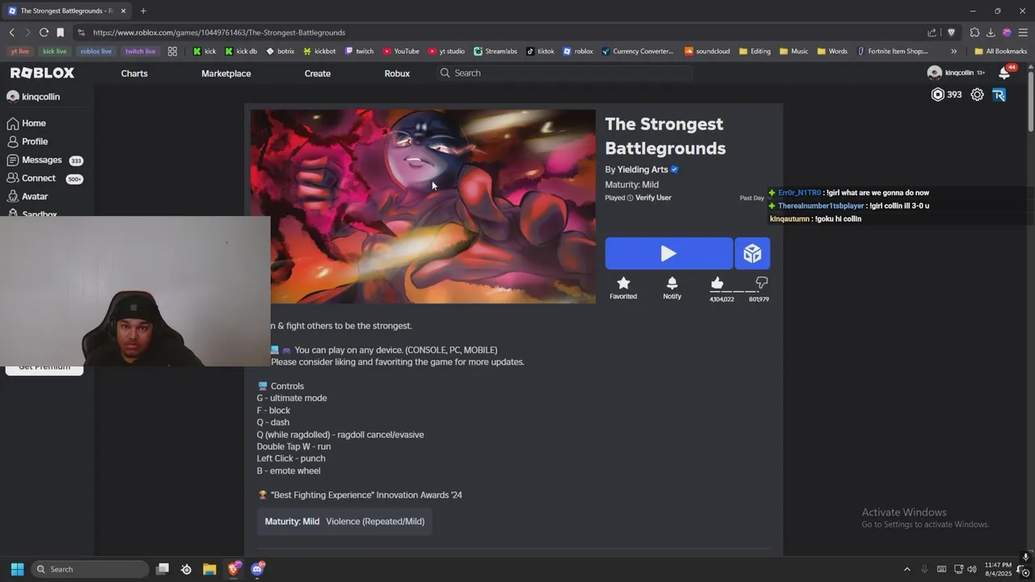Image resolution: width=1035 pixels, height=582 pixels.
Task: Click the taskbar Search box
Action: (90, 569)
